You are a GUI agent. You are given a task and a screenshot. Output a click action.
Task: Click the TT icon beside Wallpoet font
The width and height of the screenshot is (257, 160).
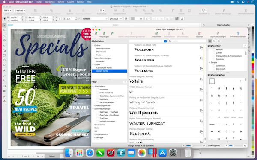click(x=201, y=111)
